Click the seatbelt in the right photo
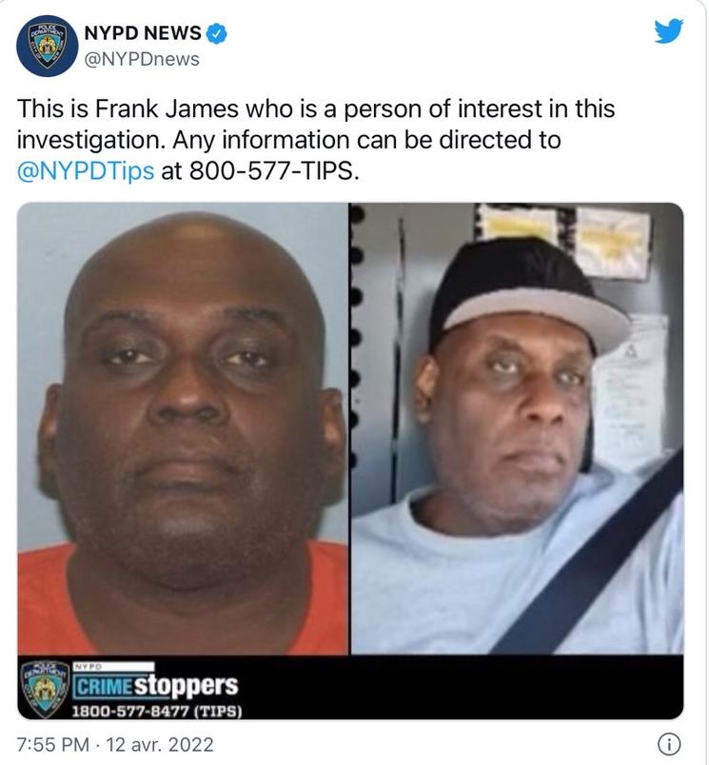 (588, 554)
